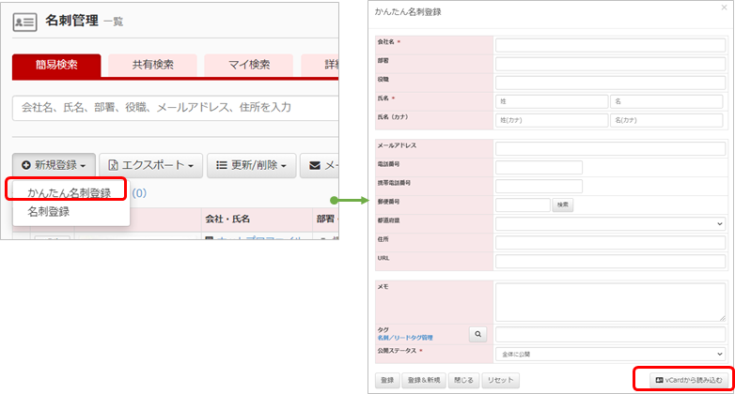
Task: Open the 公開ステータス dropdown
Action: click(609, 354)
